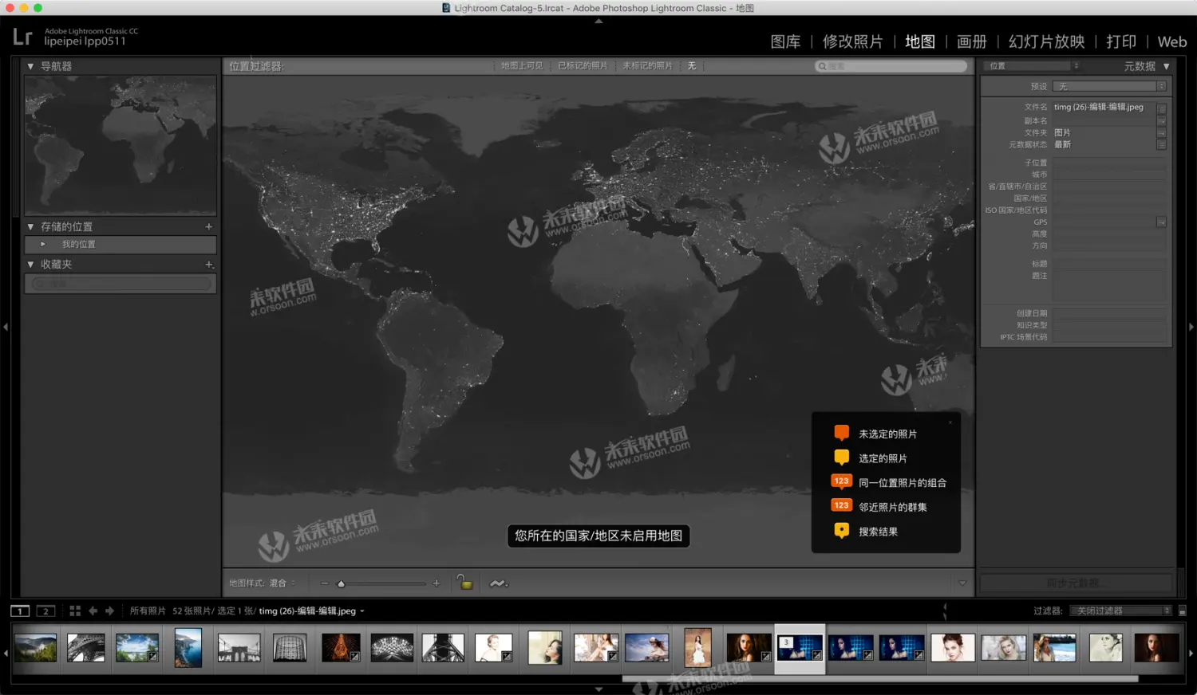The width and height of the screenshot is (1197, 695).
Task: Collapse the 元数据 panel triangle
Action: (x=1167, y=66)
